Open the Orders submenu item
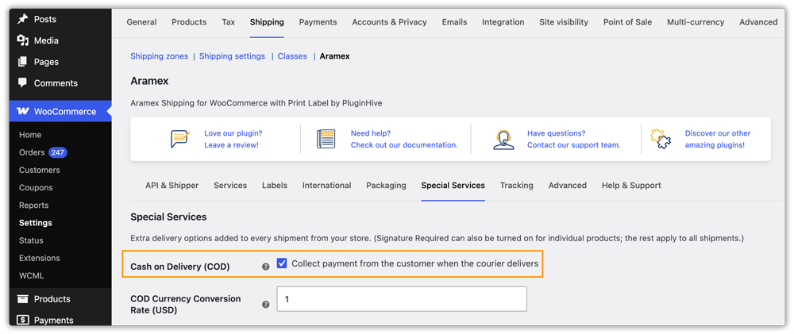Screen dimensions: 794x334 coord(32,152)
